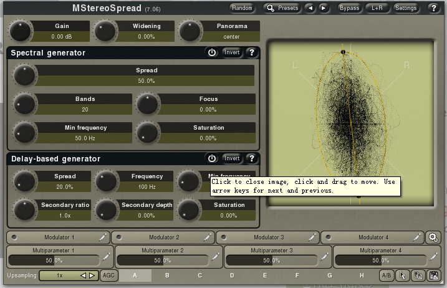Image resolution: width=447 pixels, height=288 pixels.
Task: Click the Delay-based Spread knob
Action: (25, 181)
